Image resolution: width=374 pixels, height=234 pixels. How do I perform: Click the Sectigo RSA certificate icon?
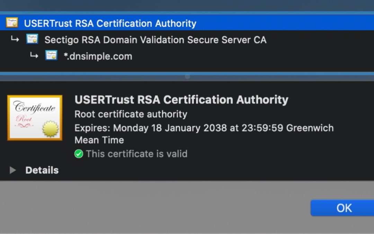coord(32,39)
